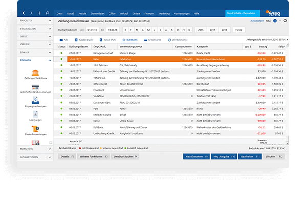Open the Datei menu
Screen dimensions: 307x200
pos(59,13)
